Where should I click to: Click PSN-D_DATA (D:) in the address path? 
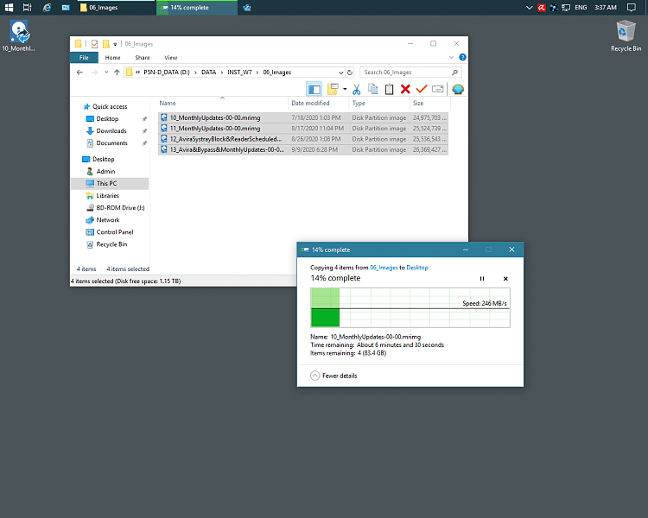(167, 73)
